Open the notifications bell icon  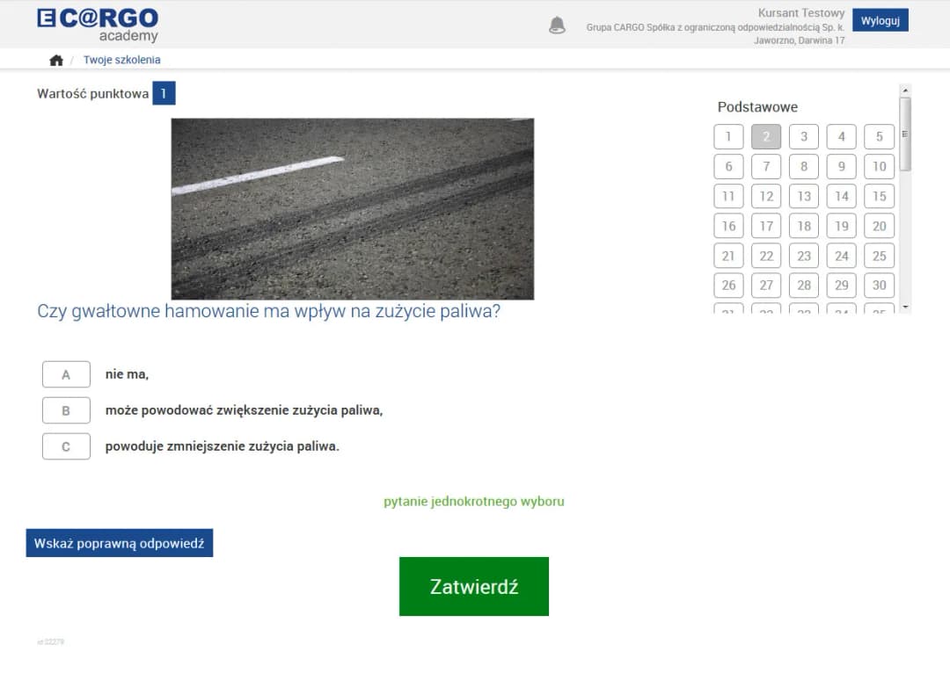click(x=557, y=25)
